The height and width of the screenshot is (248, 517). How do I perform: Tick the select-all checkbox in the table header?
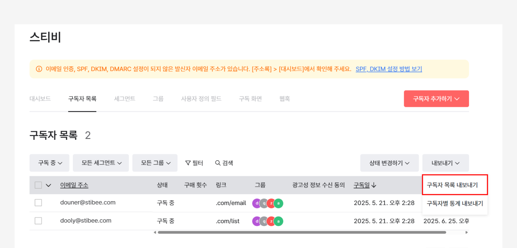(38, 185)
